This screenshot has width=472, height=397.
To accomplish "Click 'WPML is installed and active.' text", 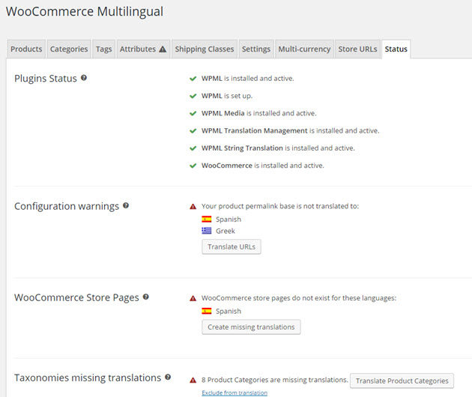I will (x=247, y=78).
